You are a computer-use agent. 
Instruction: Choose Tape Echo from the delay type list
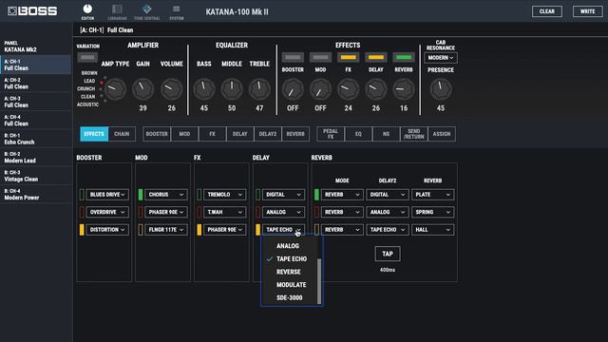tap(289, 258)
